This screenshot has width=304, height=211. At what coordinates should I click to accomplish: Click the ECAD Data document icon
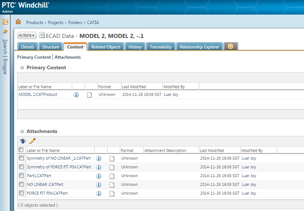tap(42, 35)
